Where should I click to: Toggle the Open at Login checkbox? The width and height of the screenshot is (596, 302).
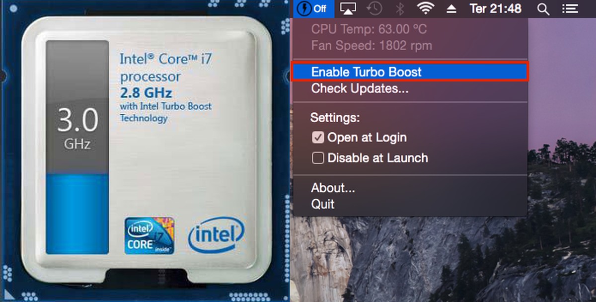[x=318, y=138]
